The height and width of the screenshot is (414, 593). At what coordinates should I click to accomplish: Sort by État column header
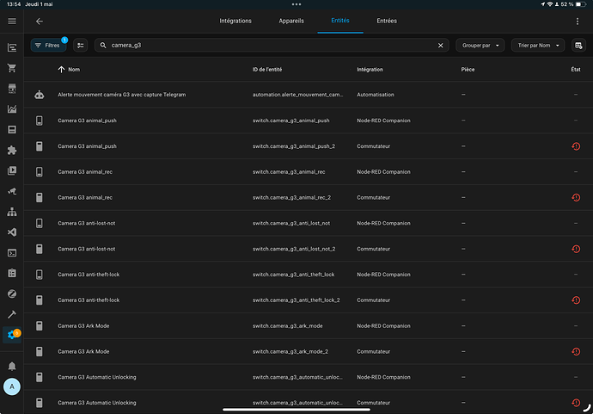tap(575, 70)
